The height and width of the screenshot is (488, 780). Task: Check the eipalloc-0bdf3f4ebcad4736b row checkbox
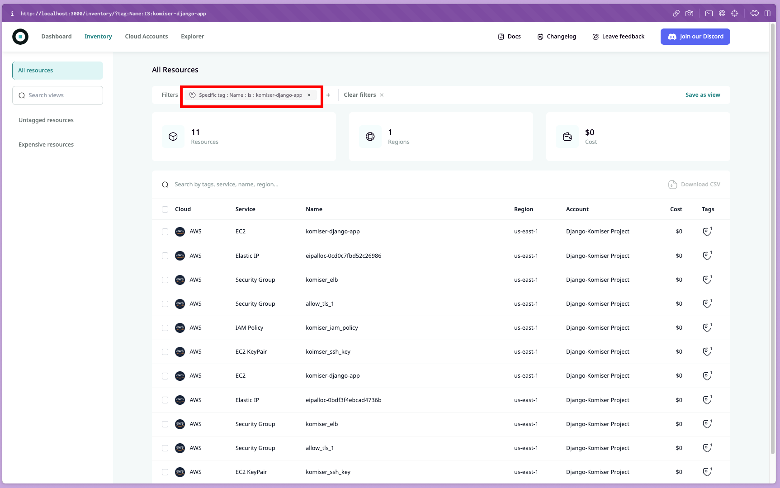click(x=165, y=400)
